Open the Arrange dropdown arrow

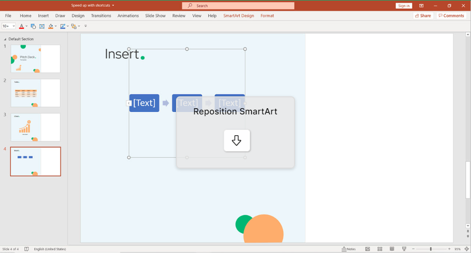[79, 27]
